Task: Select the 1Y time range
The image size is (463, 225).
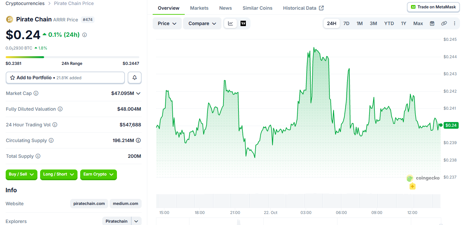Action: pyautogui.click(x=404, y=23)
